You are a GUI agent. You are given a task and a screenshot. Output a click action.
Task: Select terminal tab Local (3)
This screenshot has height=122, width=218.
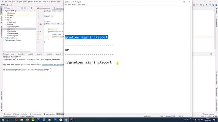coord(30,54)
